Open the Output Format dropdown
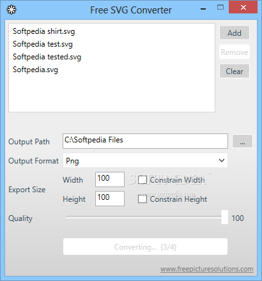 point(145,160)
